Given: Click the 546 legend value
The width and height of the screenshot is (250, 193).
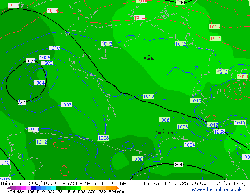Looking at the screenshot, I should (x=71, y=191).
